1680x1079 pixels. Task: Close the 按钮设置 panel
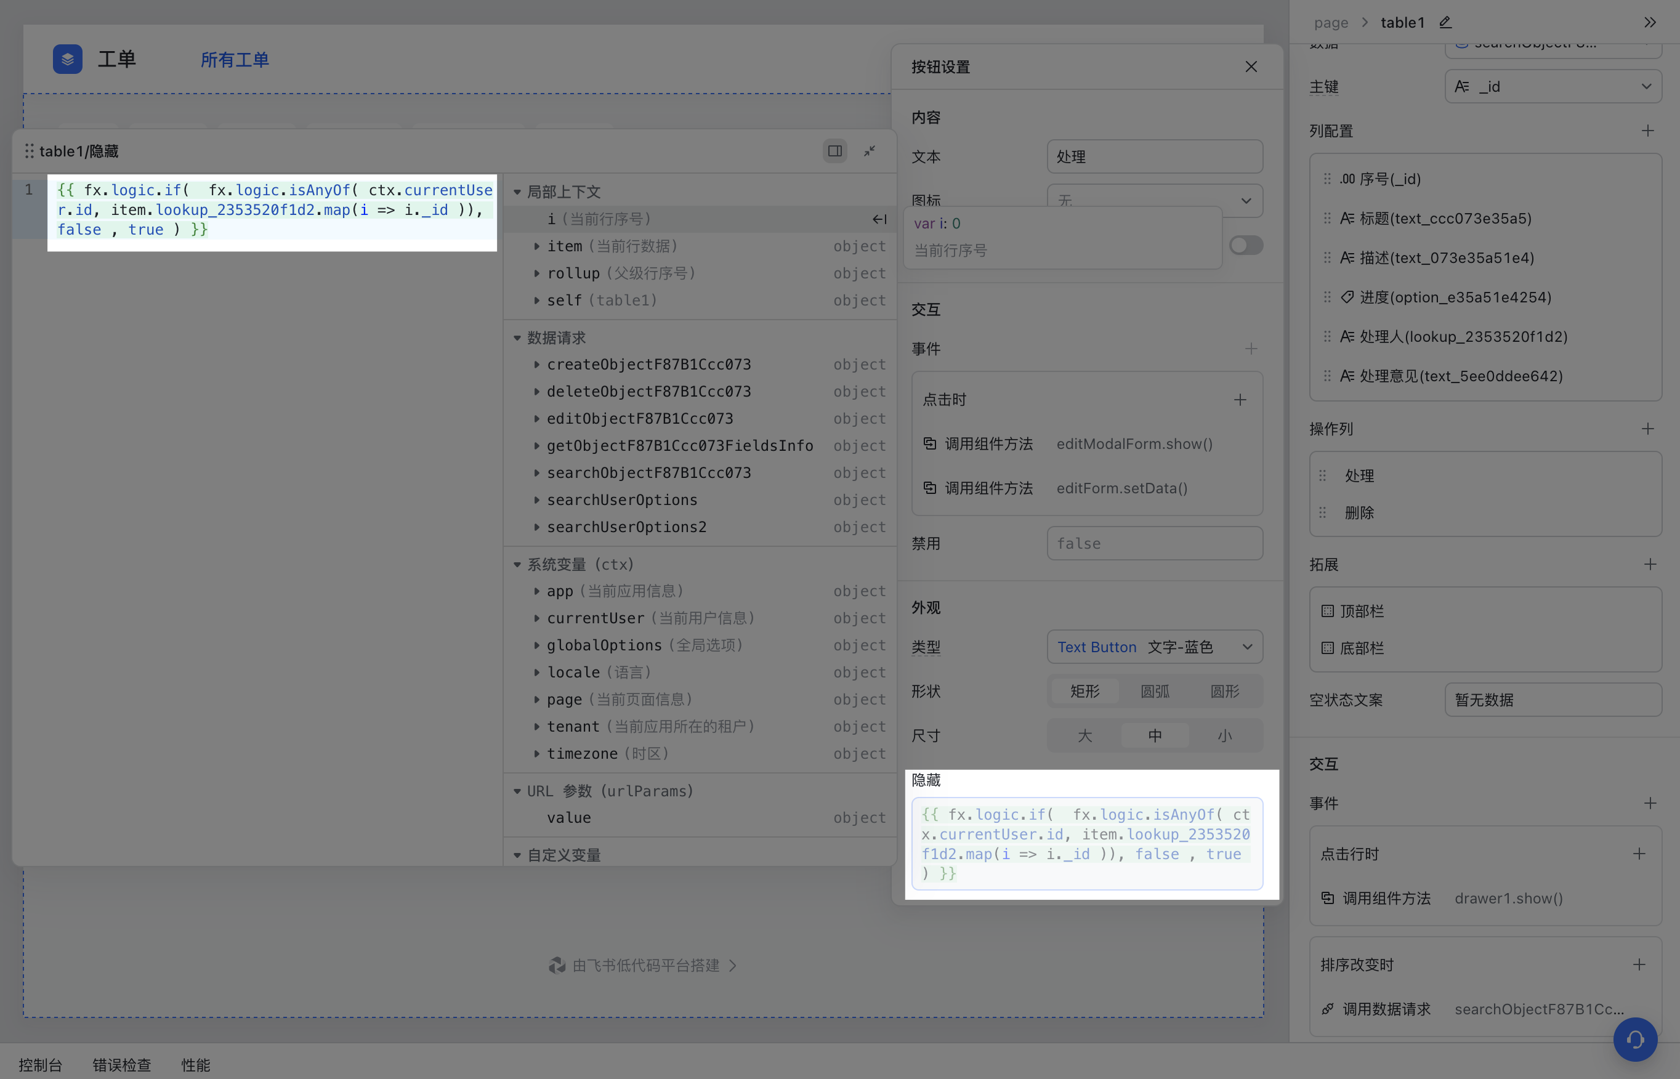point(1251,67)
